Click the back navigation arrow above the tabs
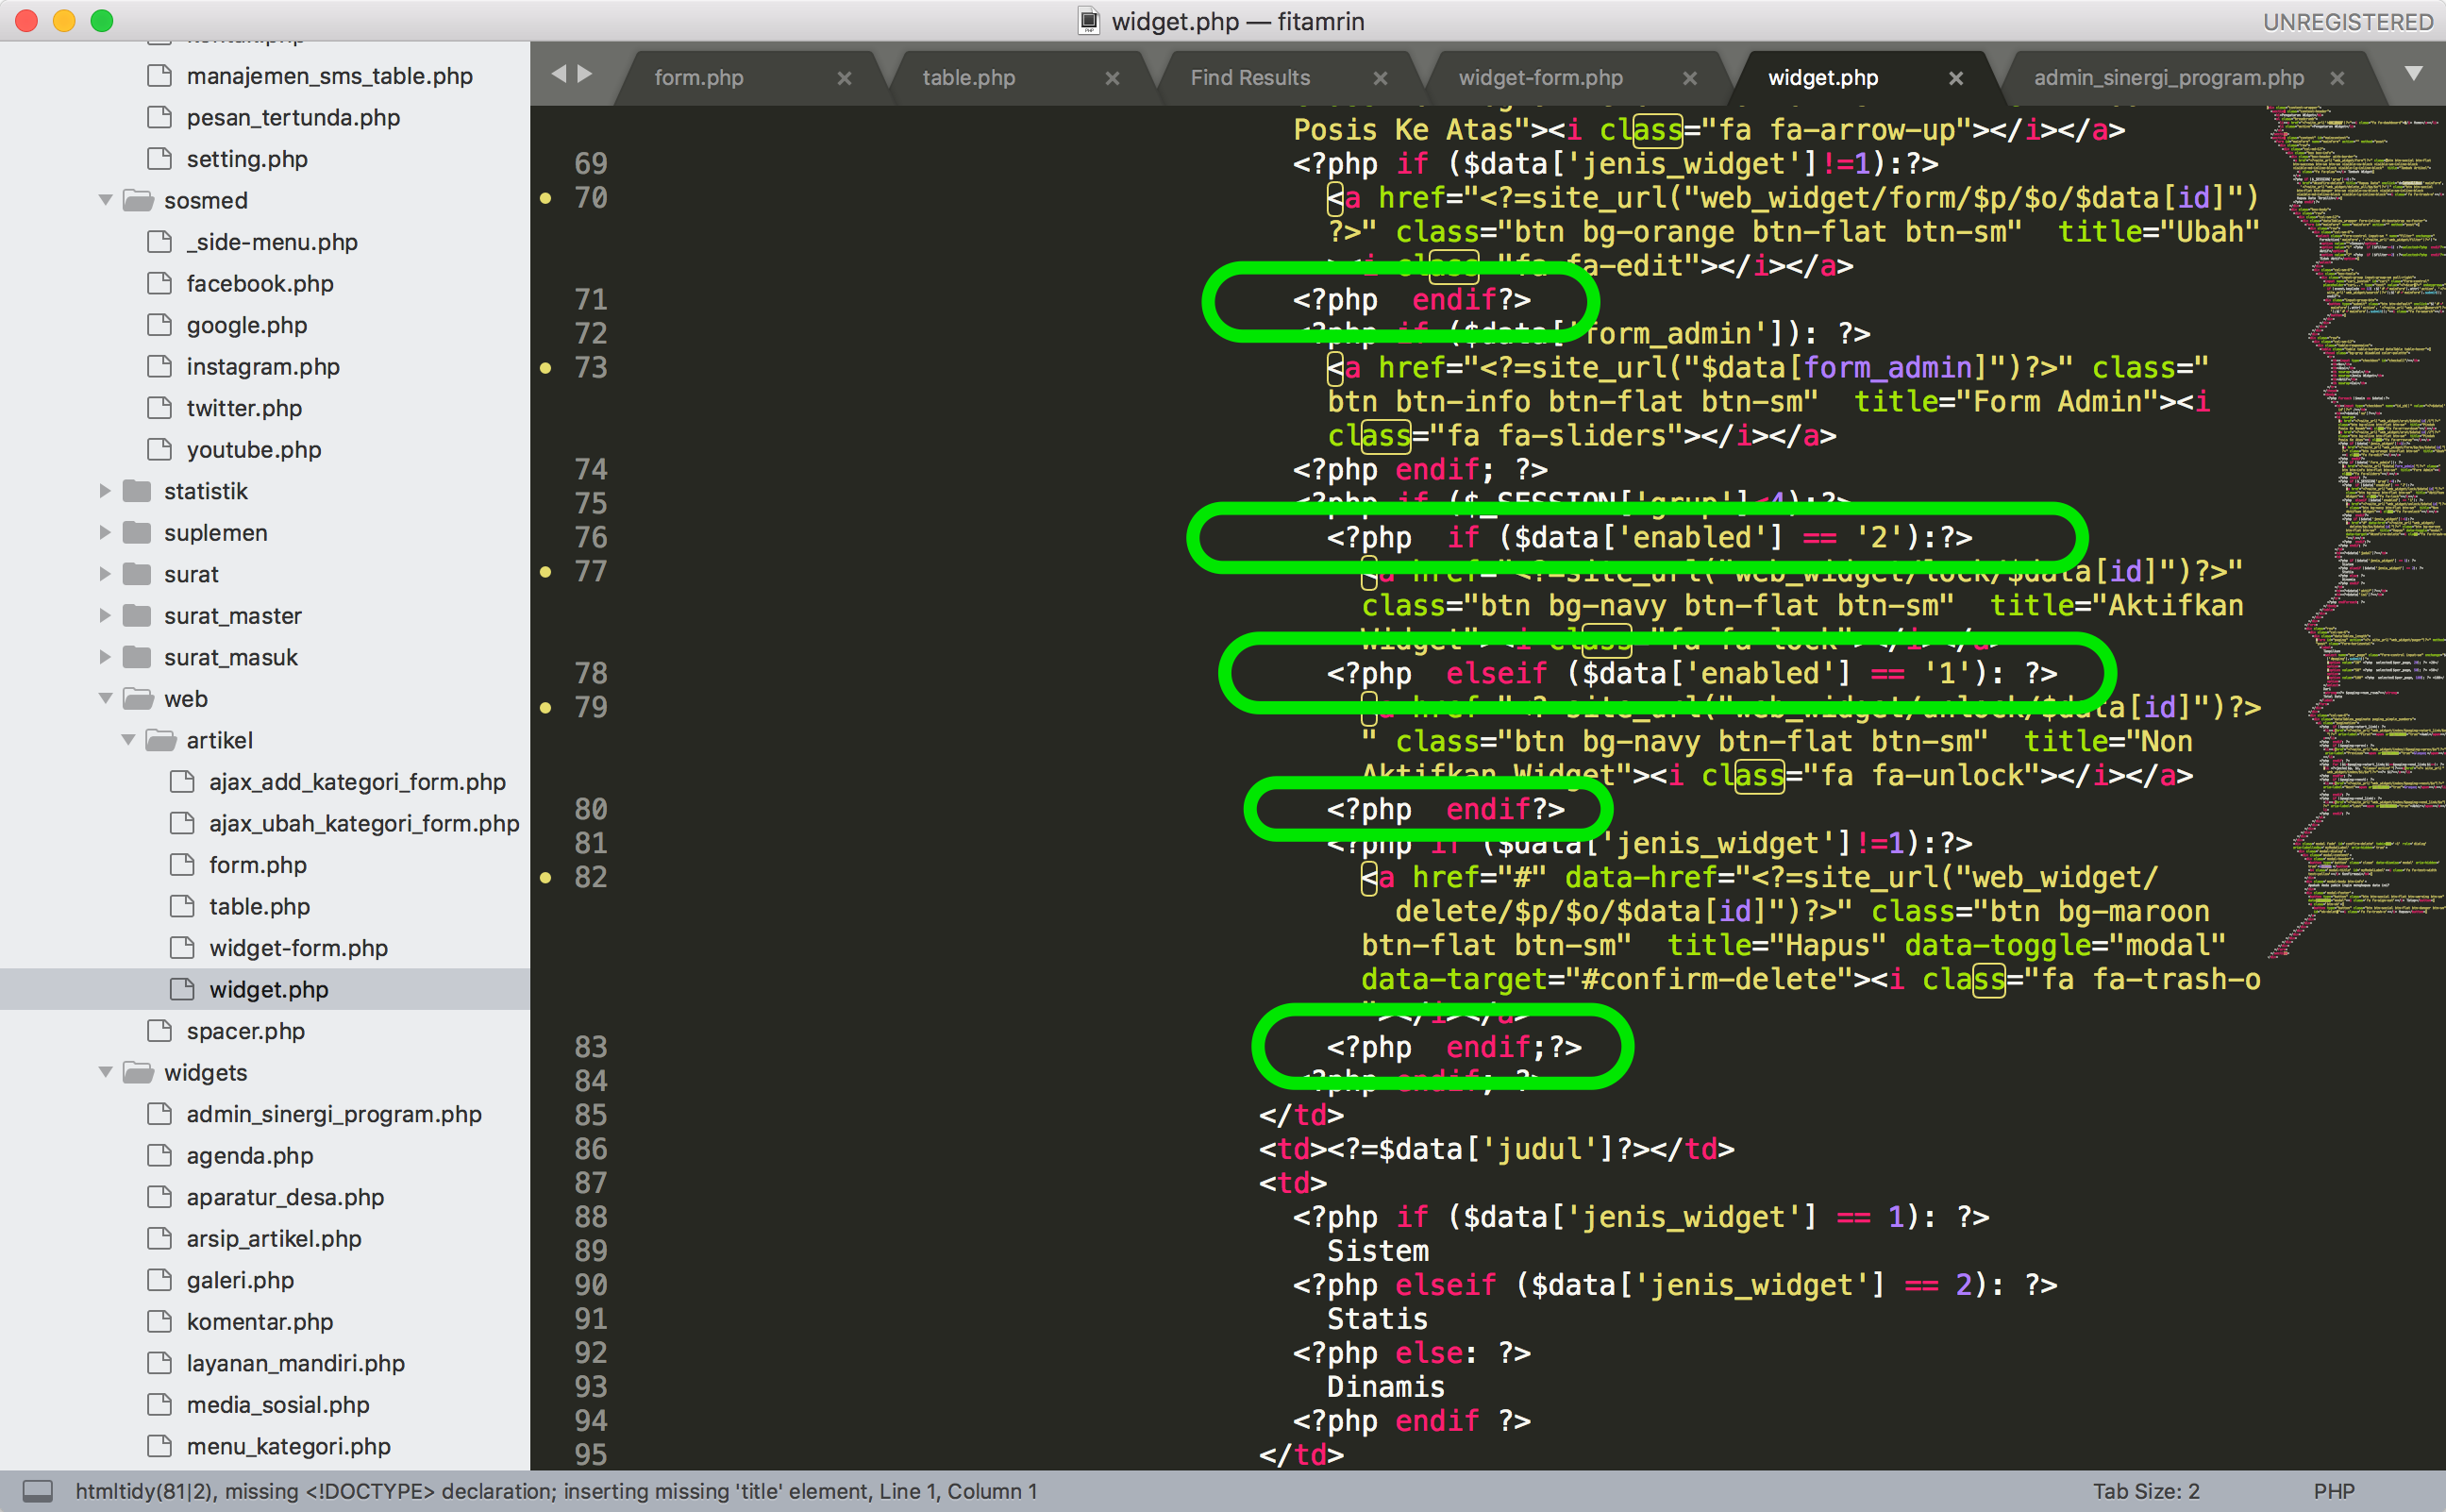The width and height of the screenshot is (2446, 1512). coord(558,74)
